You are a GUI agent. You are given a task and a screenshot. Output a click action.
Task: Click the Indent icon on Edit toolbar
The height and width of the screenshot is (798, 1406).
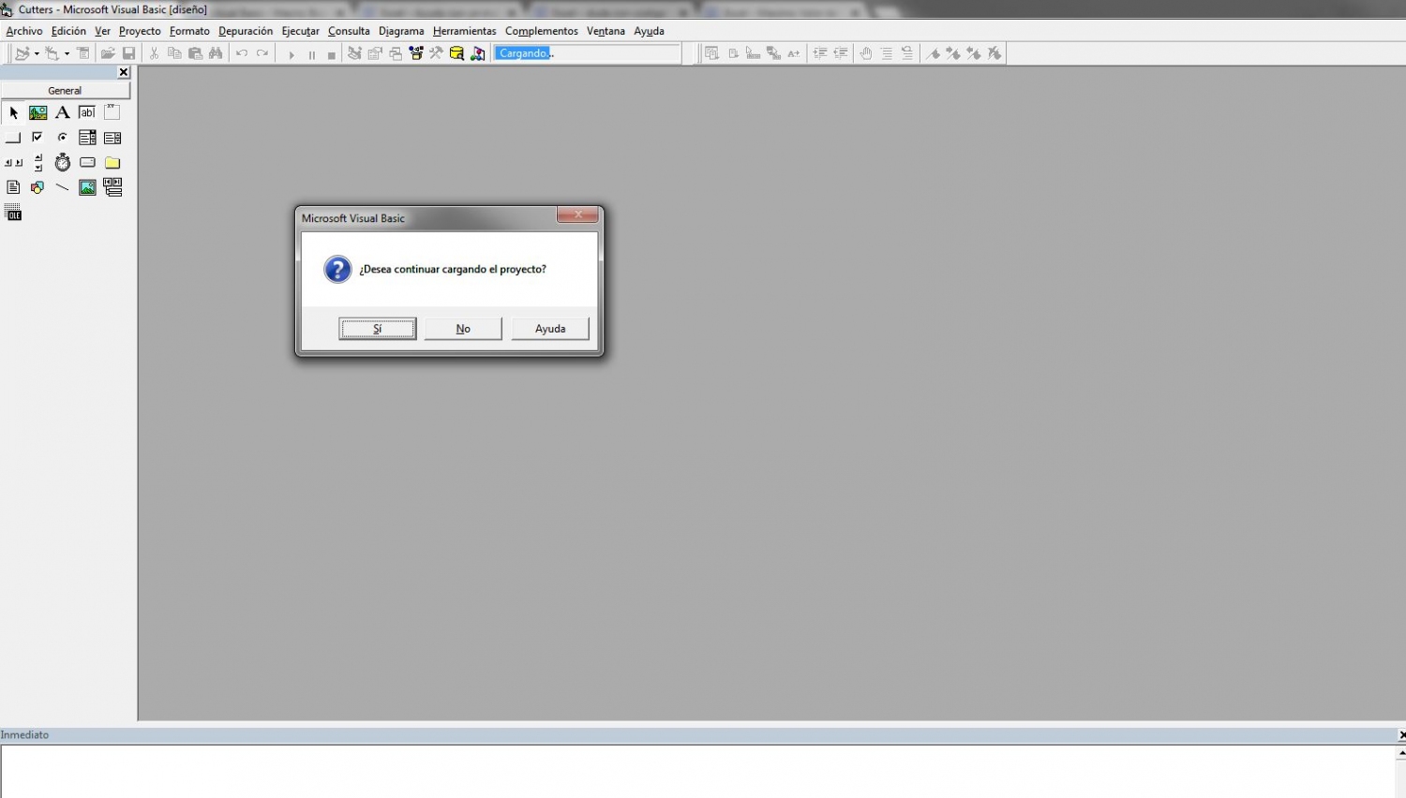820,53
